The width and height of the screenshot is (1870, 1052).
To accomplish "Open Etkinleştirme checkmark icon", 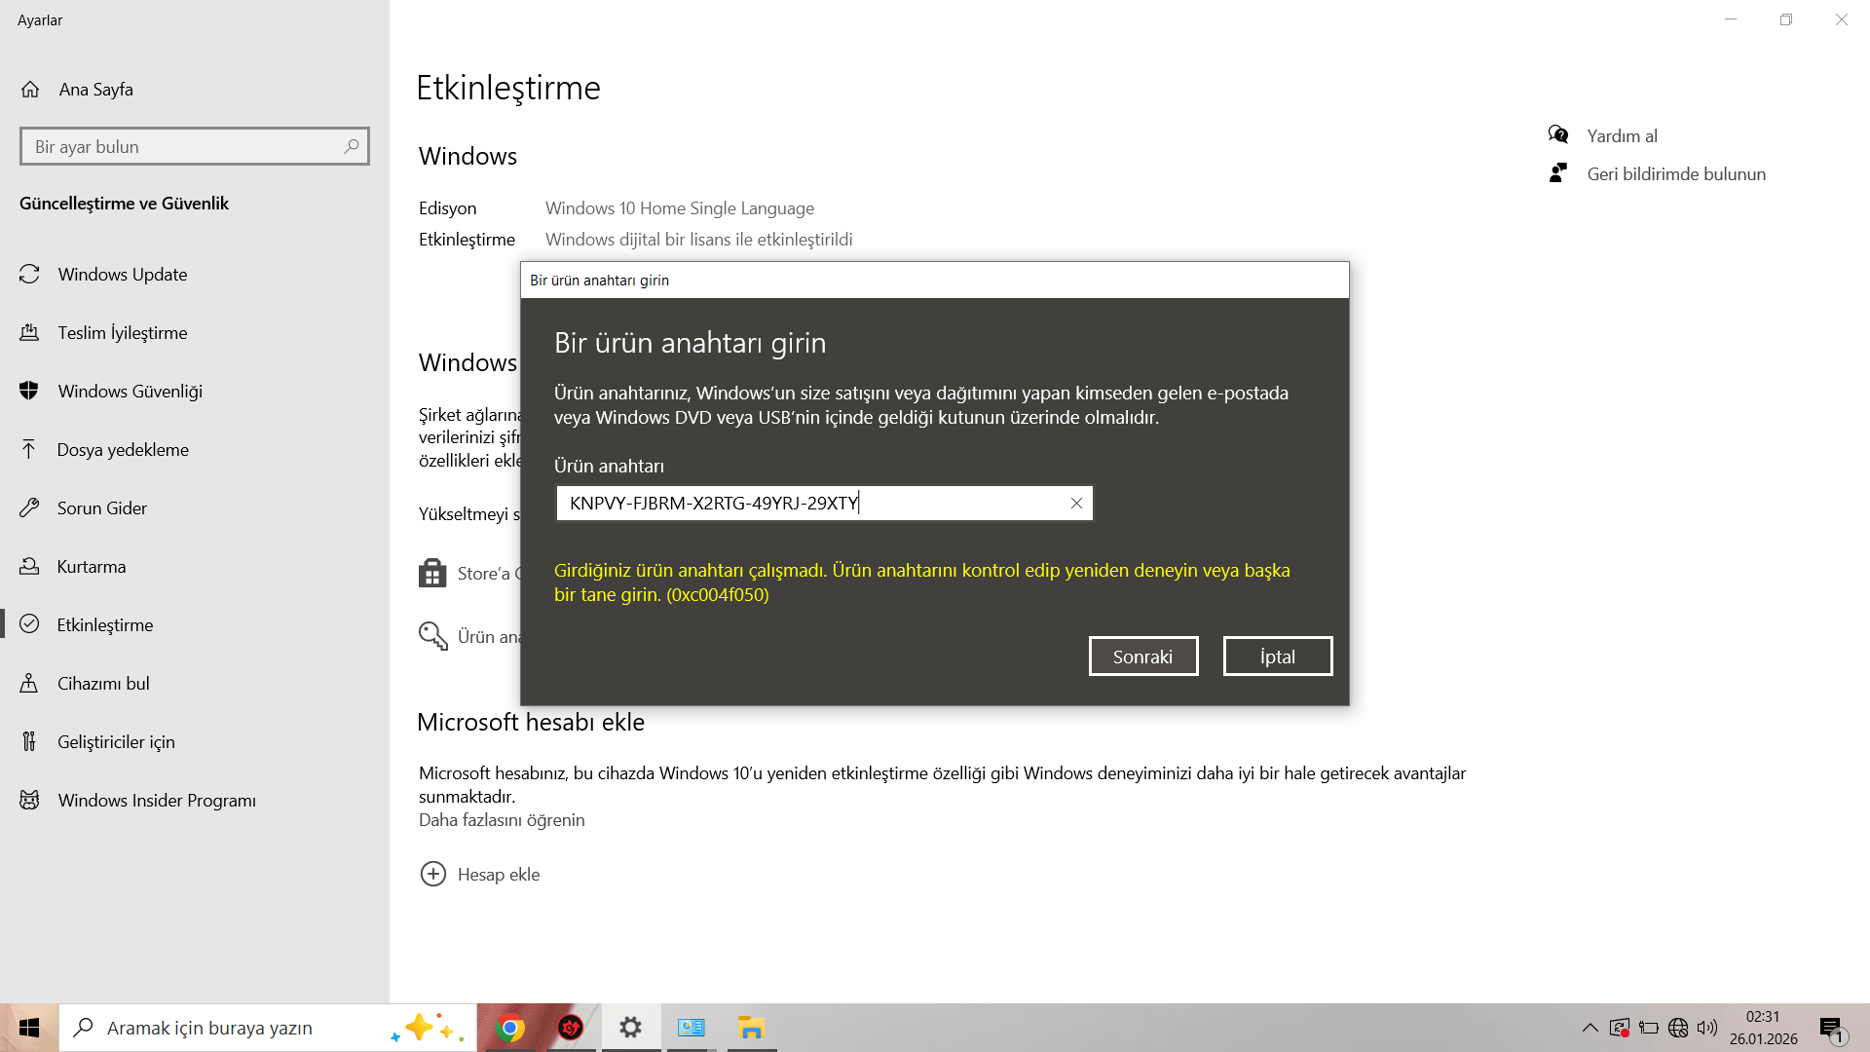I will [x=29, y=624].
